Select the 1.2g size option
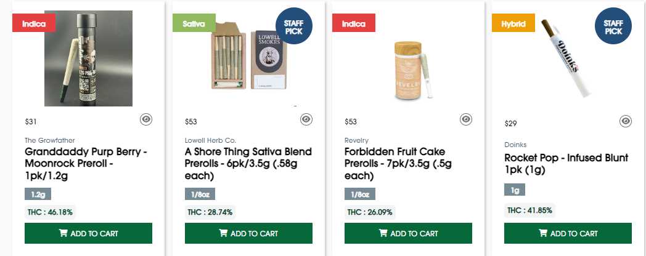This screenshot has width=646, height=256. pyautogui.click(x=38, y=194)
